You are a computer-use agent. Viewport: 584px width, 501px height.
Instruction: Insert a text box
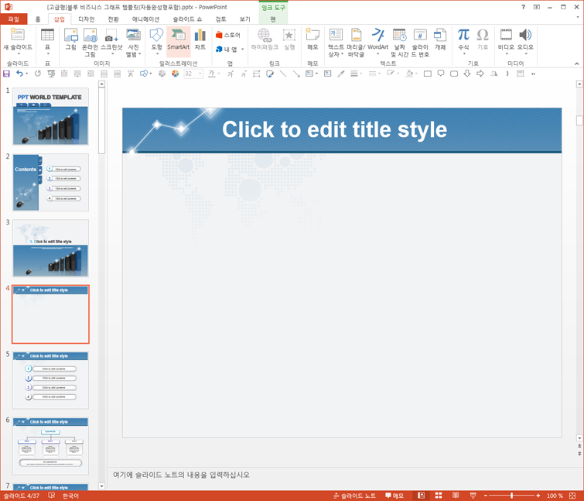point(336,42)
